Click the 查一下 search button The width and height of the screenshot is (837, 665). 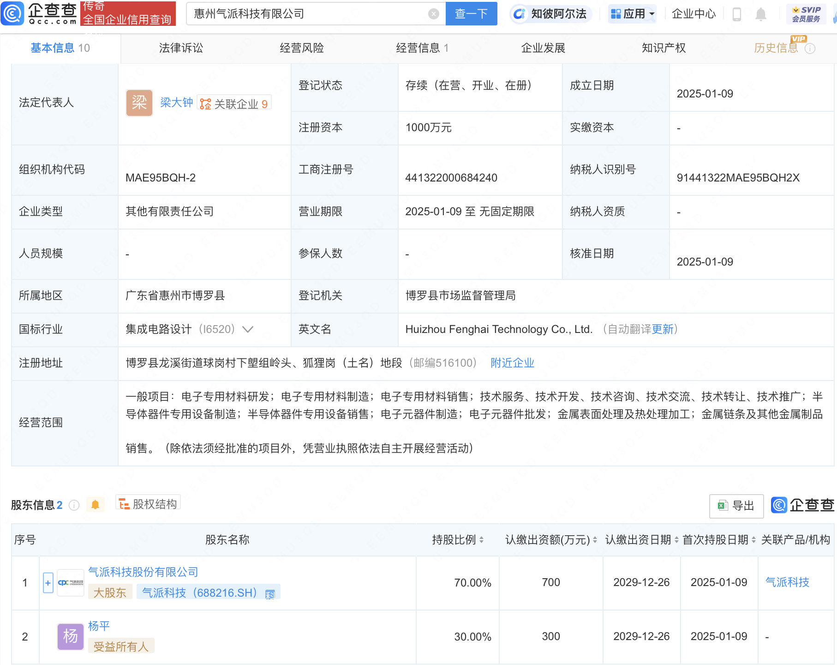tap(471, 14)
